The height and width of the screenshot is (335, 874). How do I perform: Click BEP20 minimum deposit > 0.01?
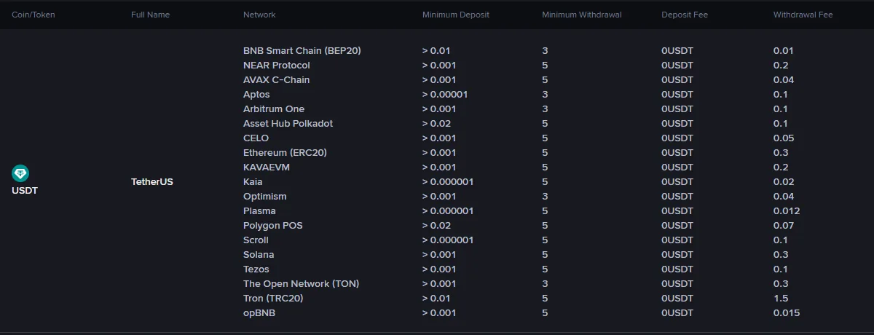[x=436, y=51]
